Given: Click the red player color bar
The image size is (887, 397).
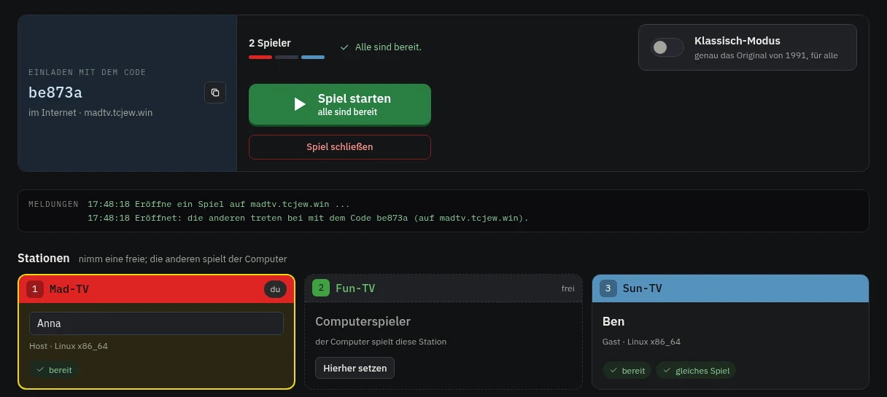Looking at the screenshot, I should pyautogui.click(x=260, y=57).
